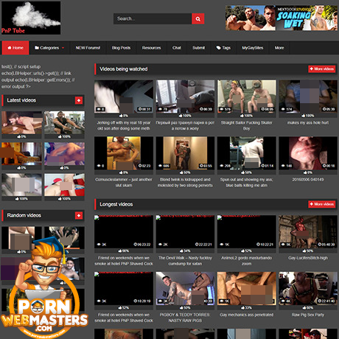Open the Resources tab
The image size is (339, 339).
151,48
